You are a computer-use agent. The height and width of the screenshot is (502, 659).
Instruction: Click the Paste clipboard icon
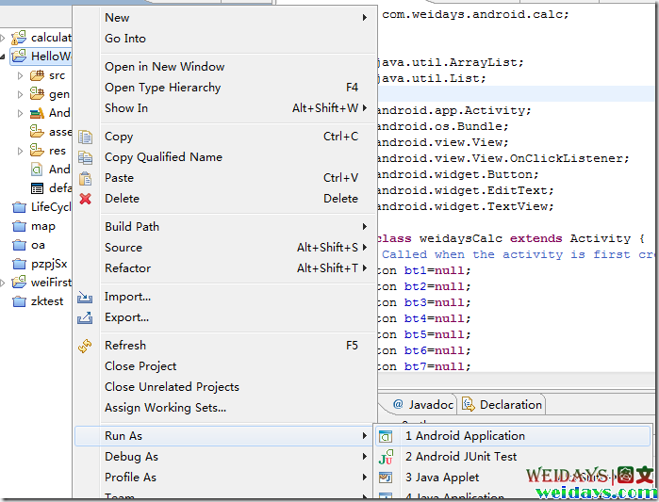[x=86, y=178]
